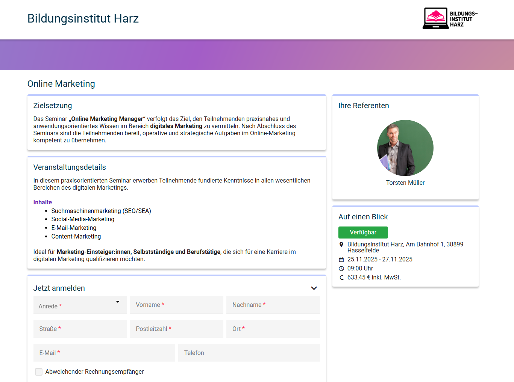Focus the E-Mail input field
514x382 pixels.
[x=104, y=353]
